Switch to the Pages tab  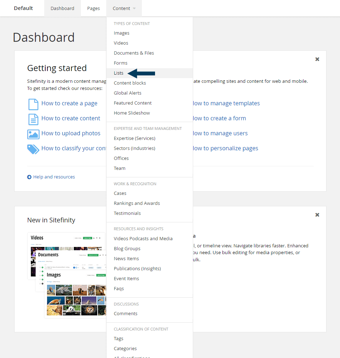coord(93,8)
